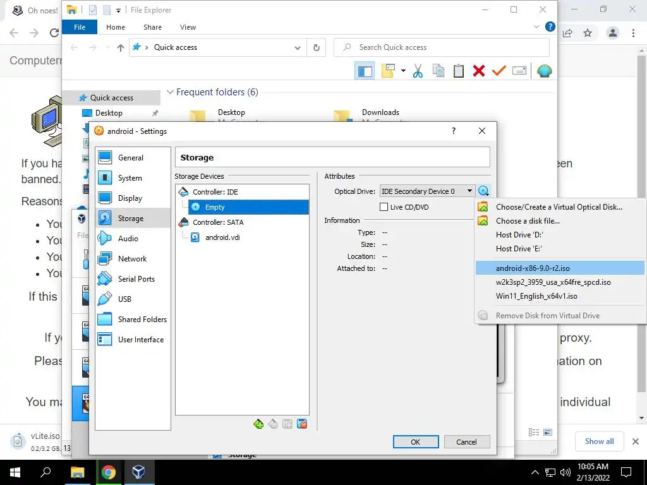Switch to Chrome from the taskbar
The image size is (647, 485).
(108, 472)
